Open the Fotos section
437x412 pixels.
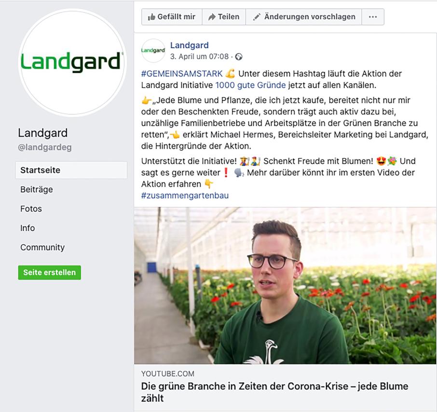(31, 209)
